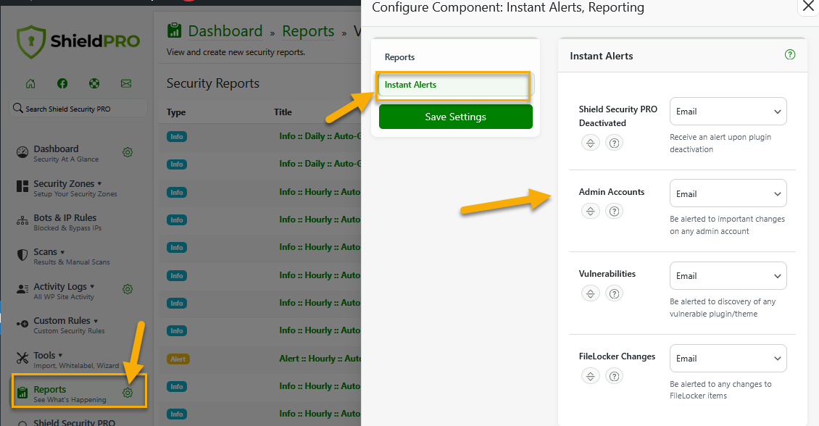Expand Scans menu
The image size is (819, 426).
[62, 252]
